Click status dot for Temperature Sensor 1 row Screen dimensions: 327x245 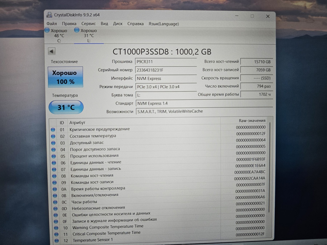[x=56, y=240]
